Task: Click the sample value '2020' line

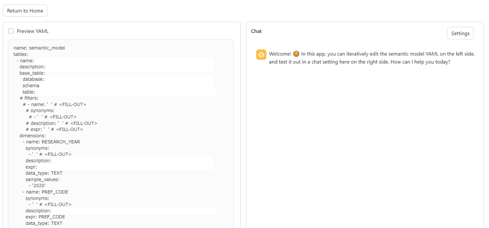Action: [37, 186]
